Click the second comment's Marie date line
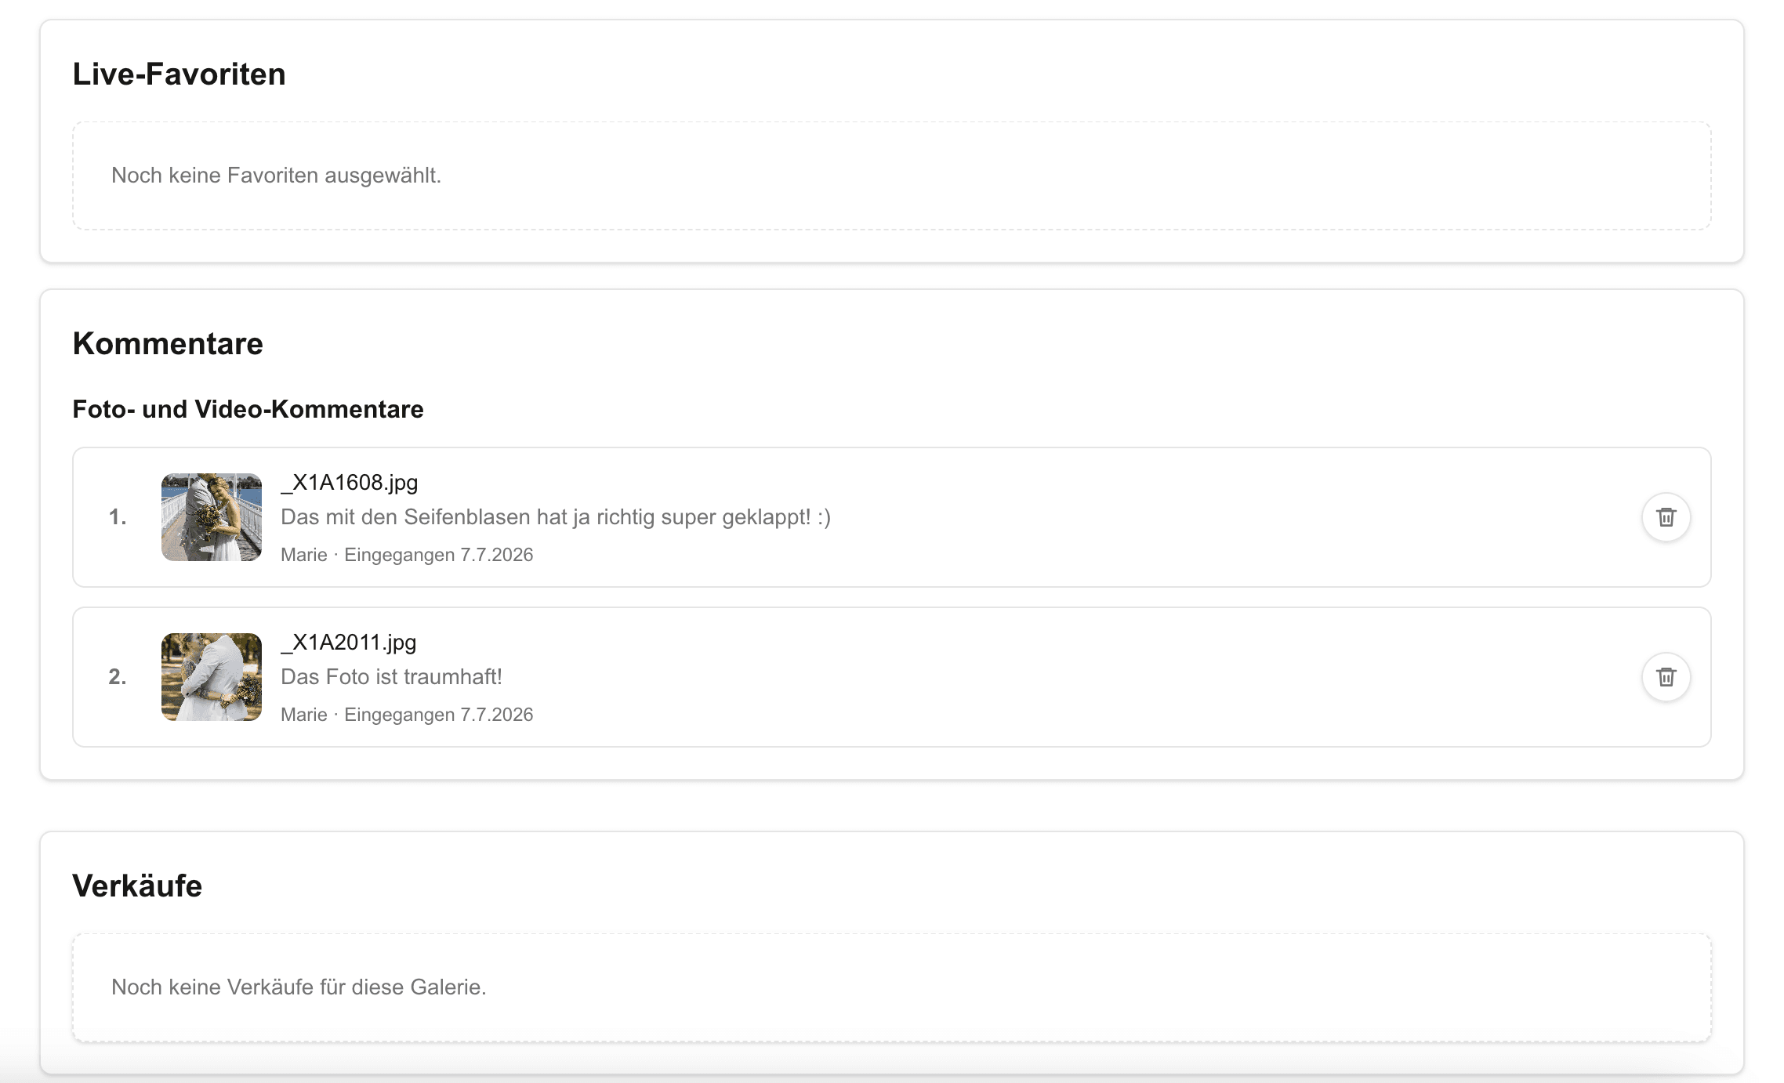Viewport: 1784px width, 1083px height. [407, 715]
